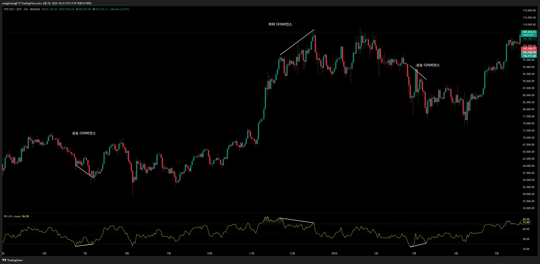Screen dimensions: 540x264
Task: Click the RSI bearish divergence trendline
Action: point(297,220)
